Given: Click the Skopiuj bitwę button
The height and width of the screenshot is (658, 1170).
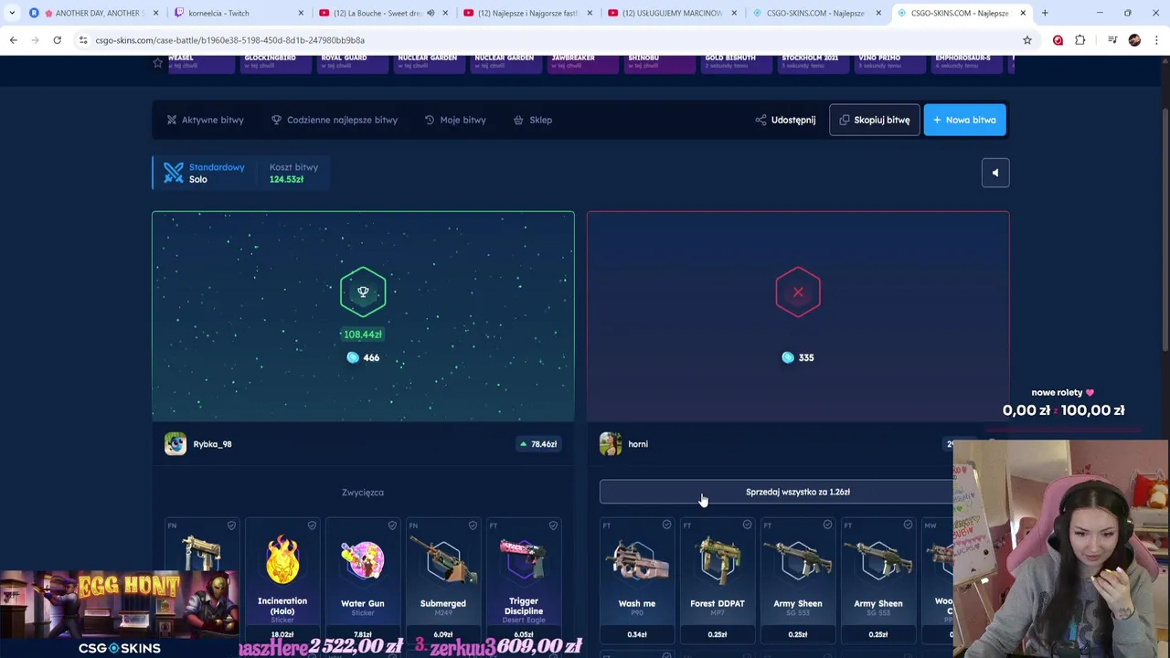Looking at the screenshot, I should coord(874,120).
